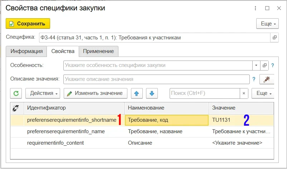Screen dimensions: 287x169
Task: Click the Требование, название cell
Action: click(x=166, y=131)
